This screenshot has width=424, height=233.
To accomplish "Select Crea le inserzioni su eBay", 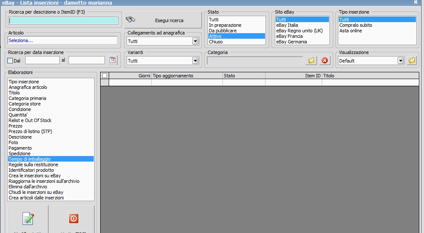I will pyautogui.click(x=51, y=176).
